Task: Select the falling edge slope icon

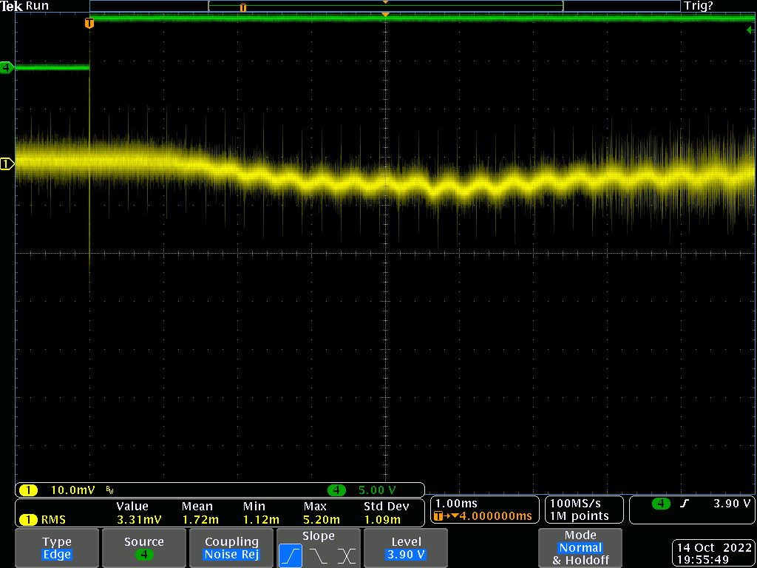Action: click(317, 555)
